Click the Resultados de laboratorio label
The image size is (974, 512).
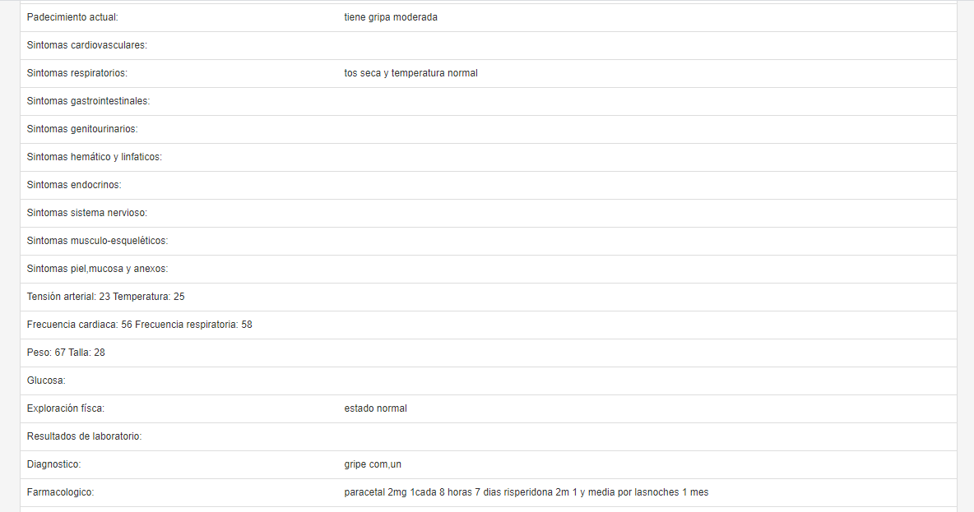click(x=84, y=436)
